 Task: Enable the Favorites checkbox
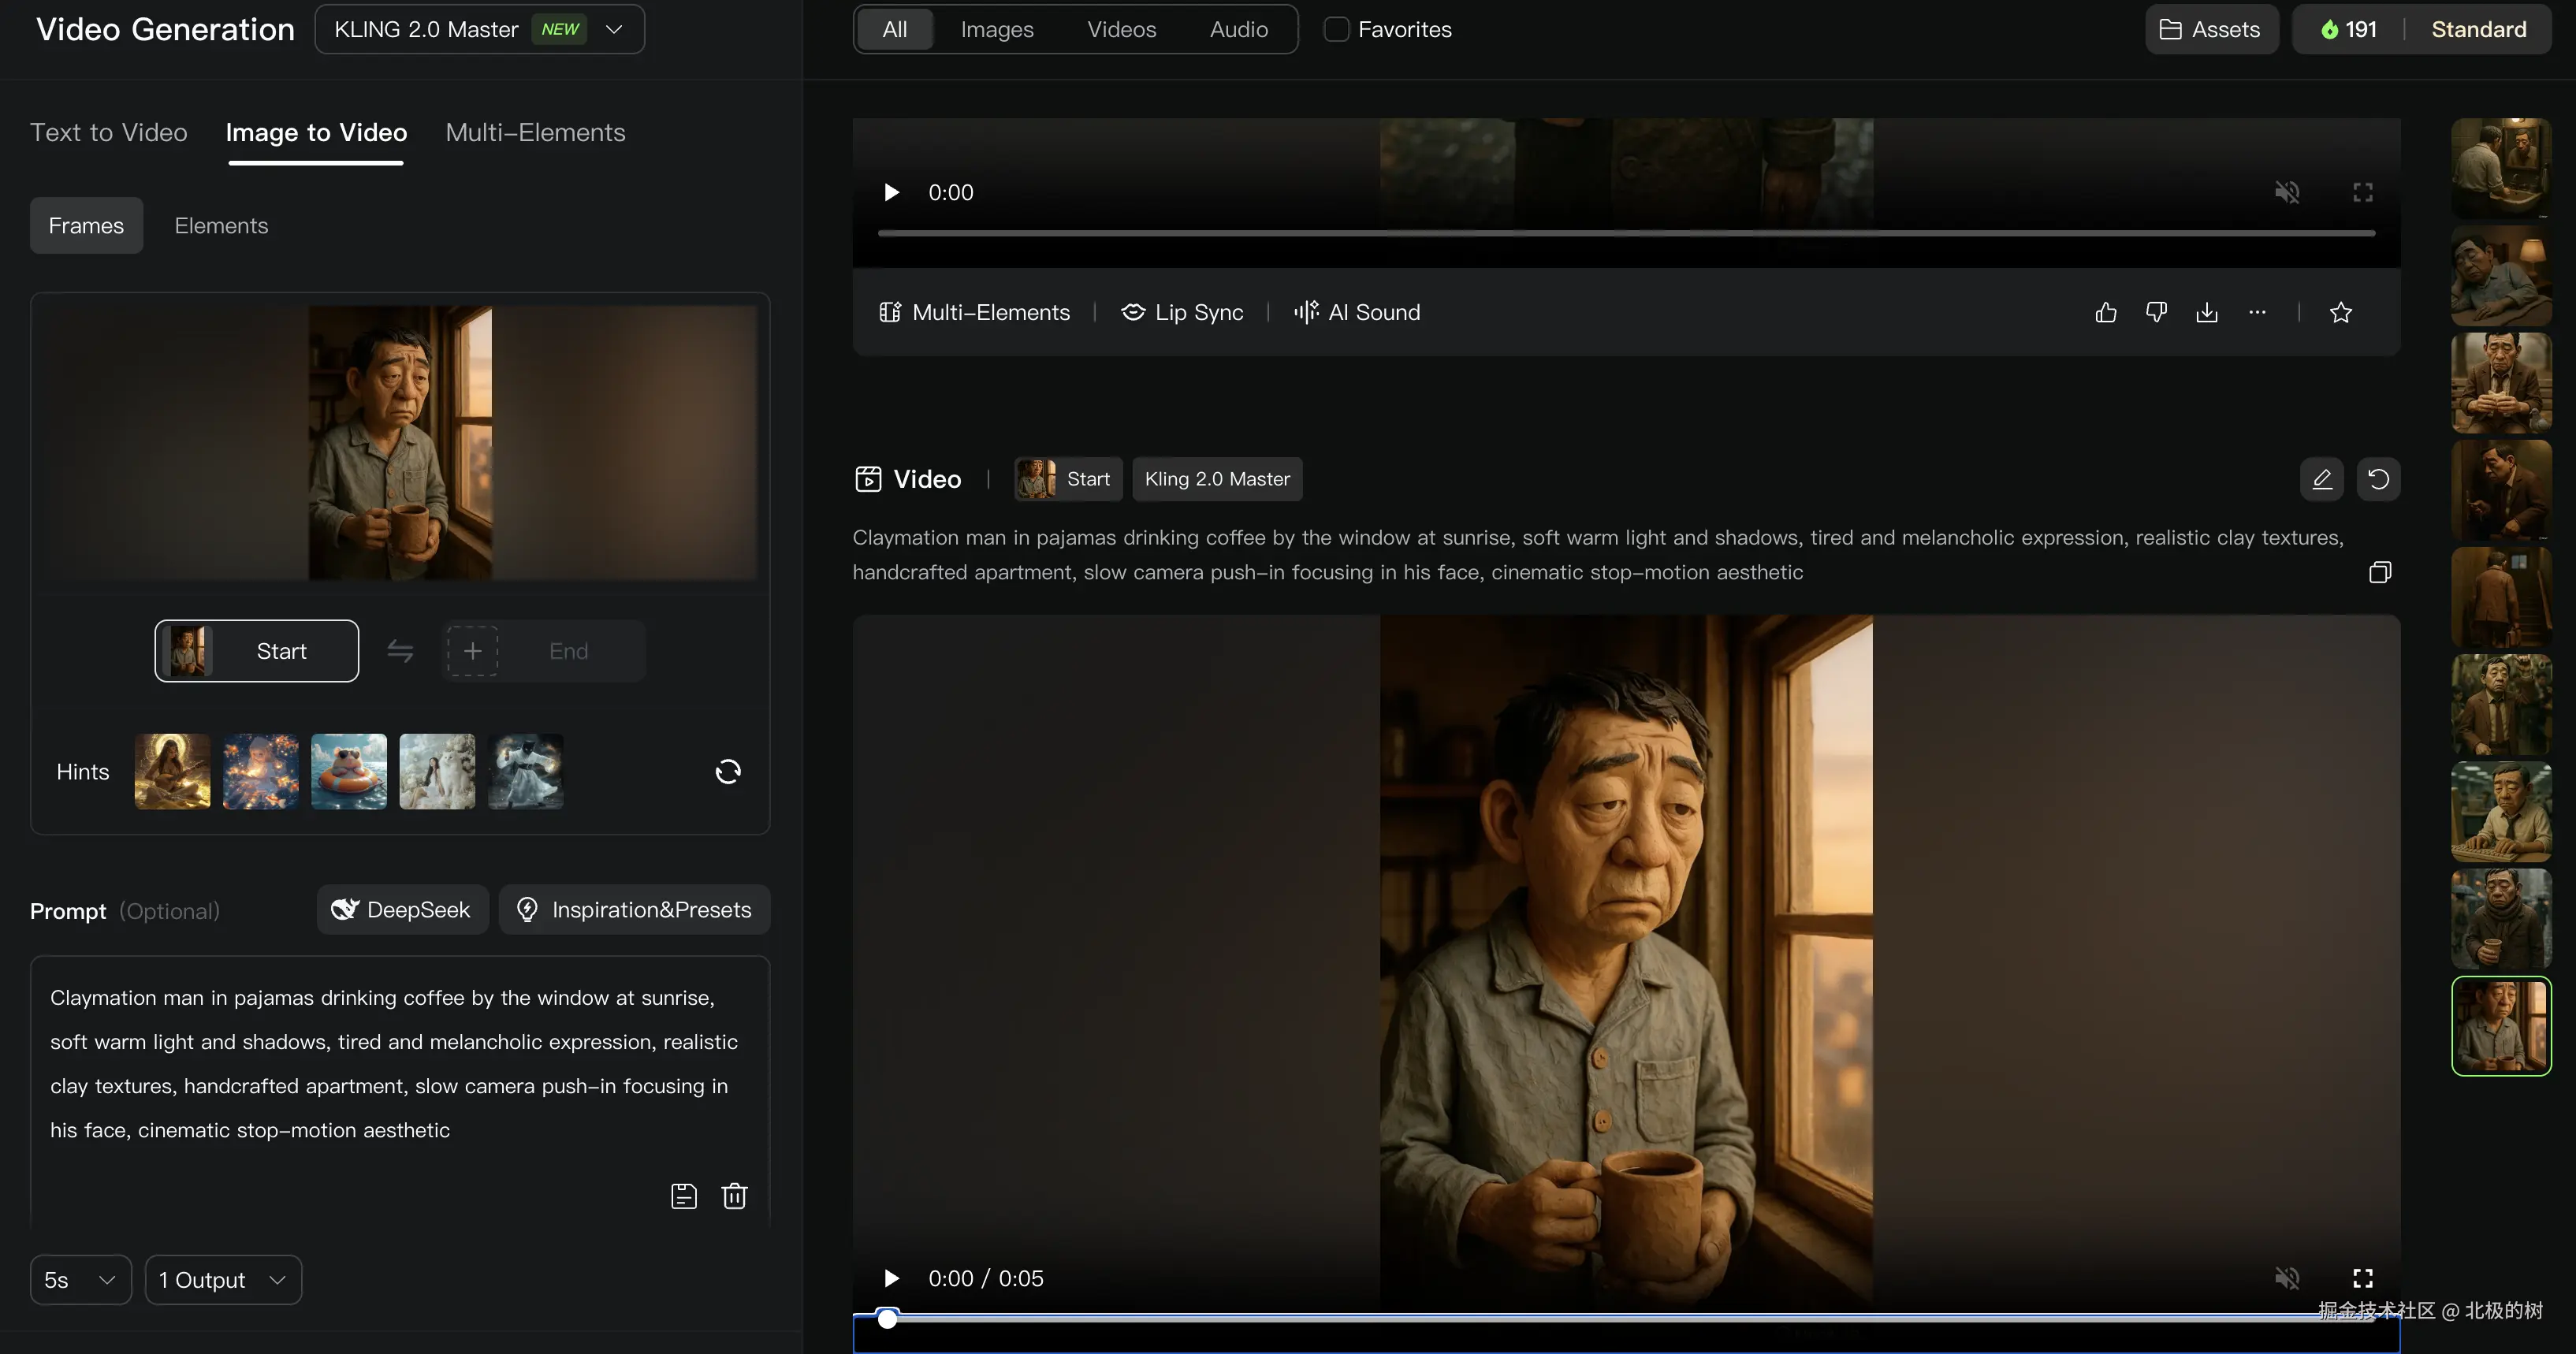pyautogui.click(x=1336, y=29)
